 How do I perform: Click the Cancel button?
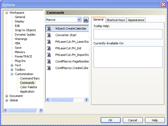point(133,120)
